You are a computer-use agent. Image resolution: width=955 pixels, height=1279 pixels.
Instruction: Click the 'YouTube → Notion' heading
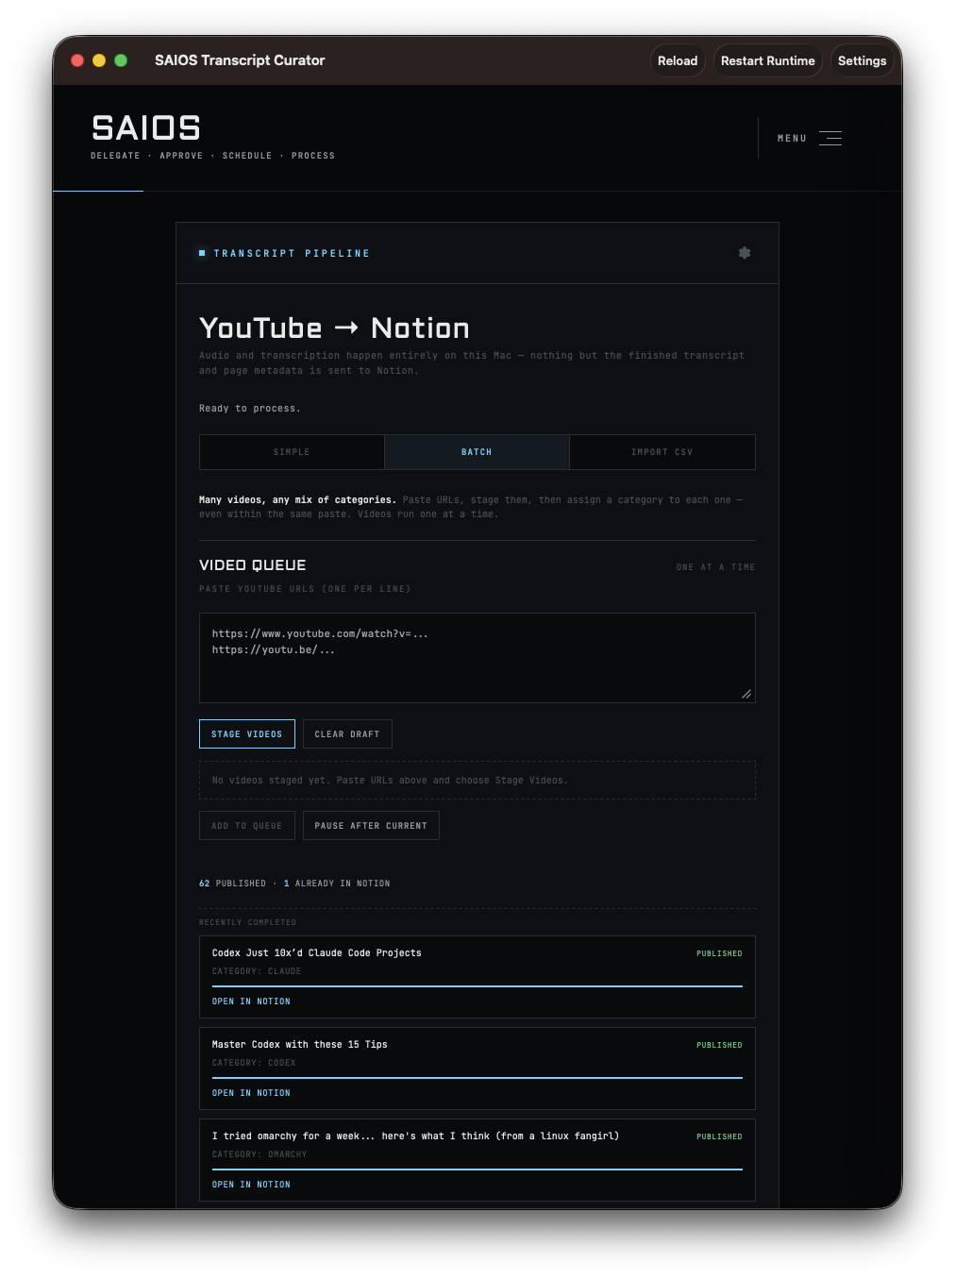click(x=334, y=328)
